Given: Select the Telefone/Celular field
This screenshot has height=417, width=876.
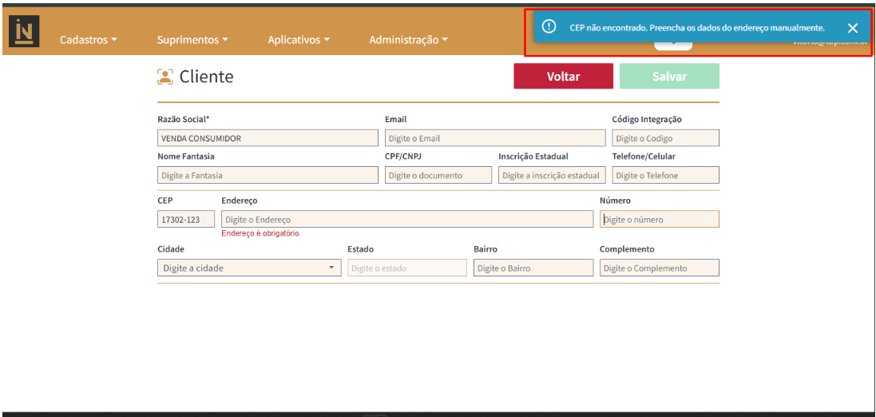Looking at the screenshot, I should (x=664, y=175).
